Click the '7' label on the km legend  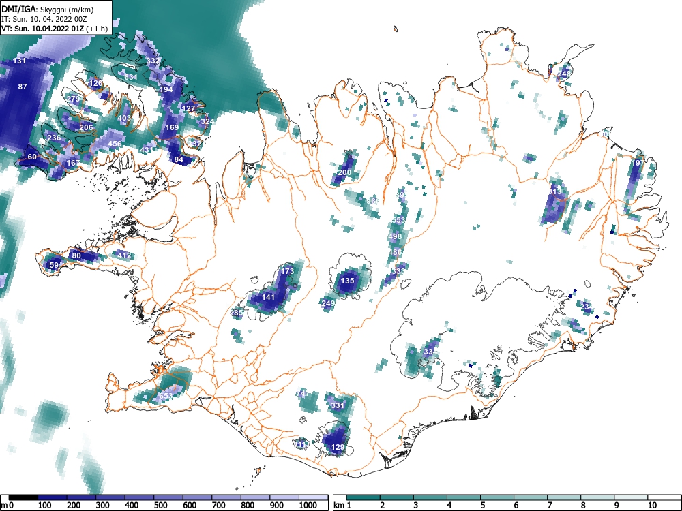click(x=549, y=506)
